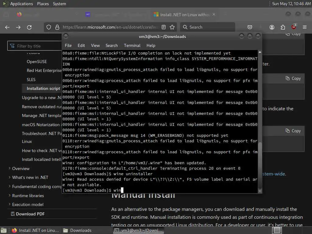Viewport: 312px width, 234px height.
Task: Open the terminal Terminal menu
Action: pyautogui.click(x=132, y=46)
